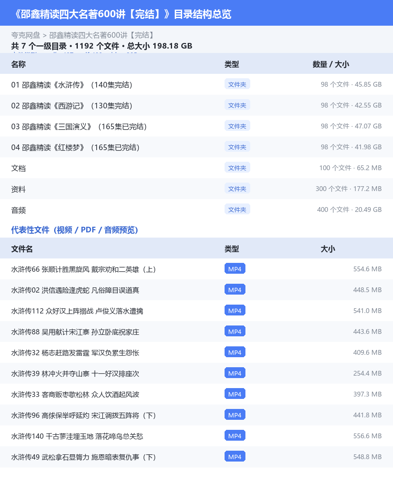The width and height of the screenshot is (393, 480).
Task: Click 文件夹 tag in 三国演义 row
Action: [237, 126]
